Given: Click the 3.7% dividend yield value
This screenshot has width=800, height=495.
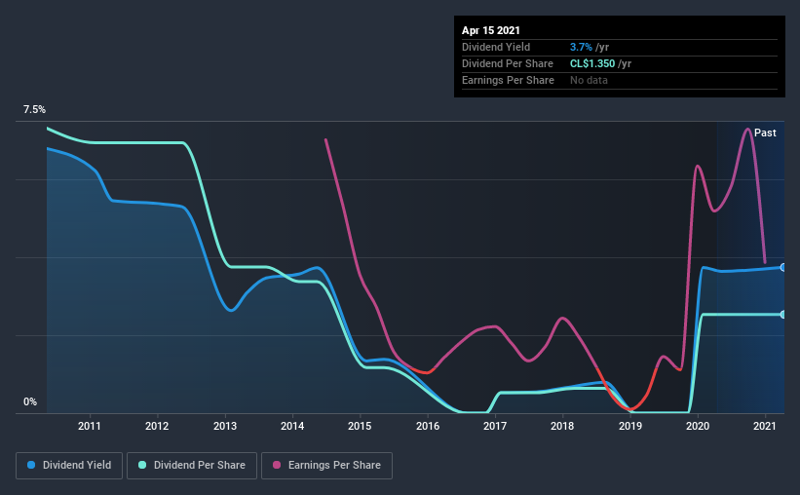Looking at the screenshot, I should tap(581, 47).
